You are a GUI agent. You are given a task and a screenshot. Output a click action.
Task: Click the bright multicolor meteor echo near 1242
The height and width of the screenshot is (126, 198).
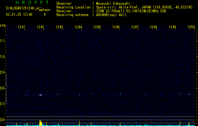point(41,95)
